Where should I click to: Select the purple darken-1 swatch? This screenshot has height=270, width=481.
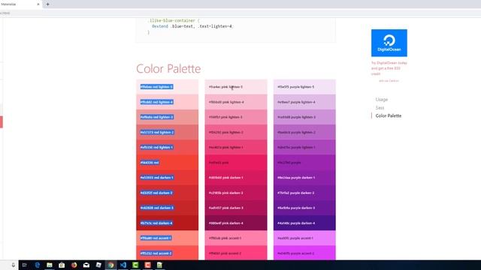(x=304, y=178)
